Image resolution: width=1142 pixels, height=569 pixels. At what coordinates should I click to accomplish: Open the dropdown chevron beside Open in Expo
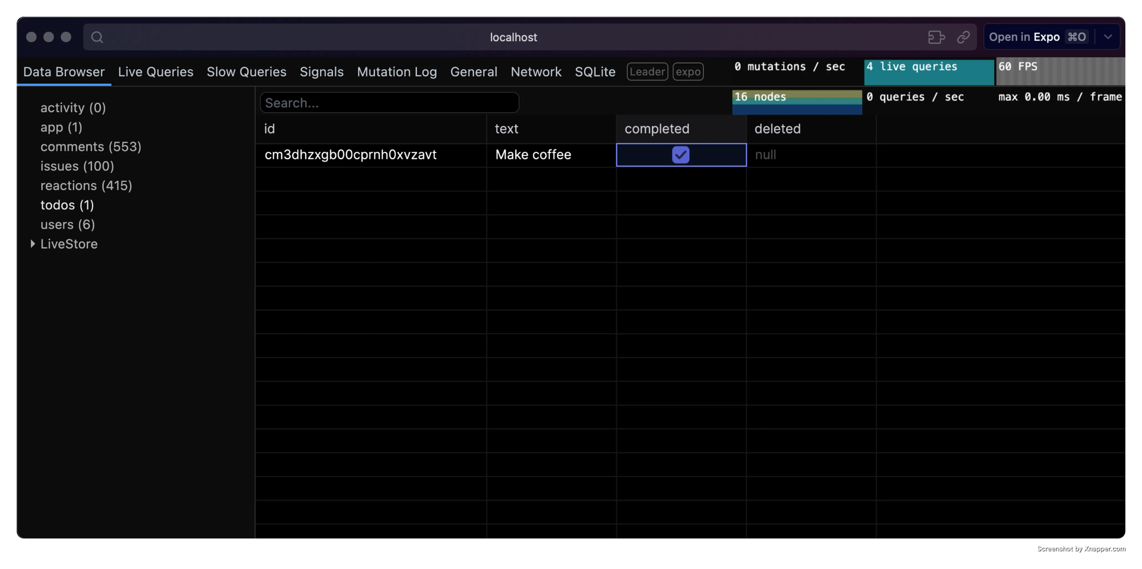pos(1108,37)
